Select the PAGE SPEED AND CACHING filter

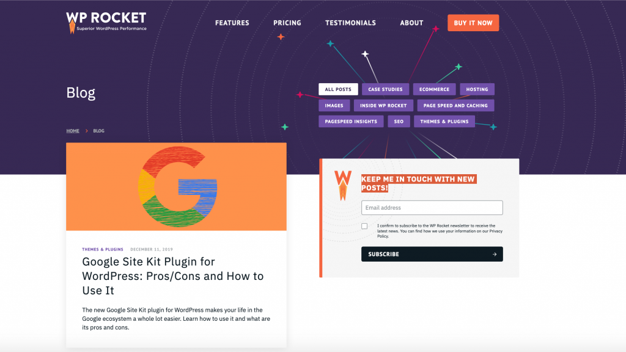coord(455,105)
